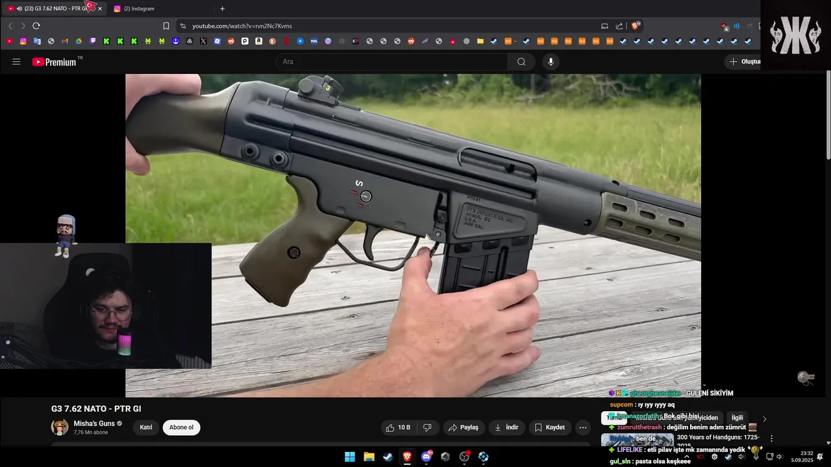
Task: Open Steam from the taskbar
Action: pyautogui.click(x=388, y=457)
